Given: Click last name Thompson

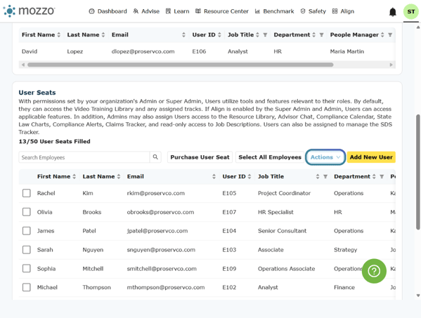Looking at the screenshot, I should (x=96, y=287).
